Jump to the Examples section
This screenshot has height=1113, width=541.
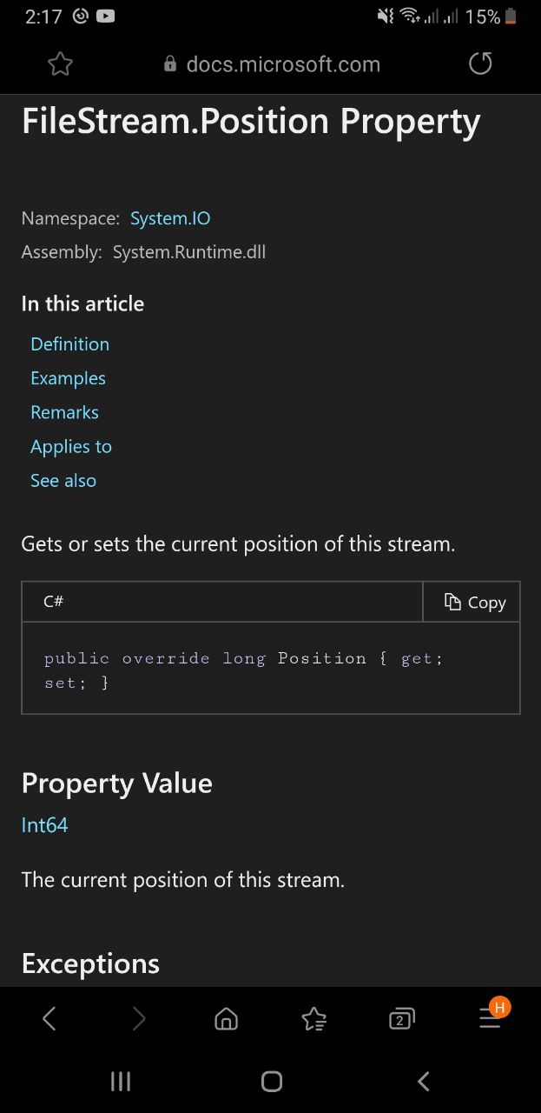click(68, 378)
